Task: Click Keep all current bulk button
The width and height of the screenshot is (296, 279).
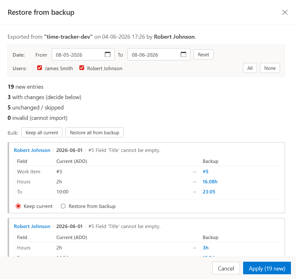Action: click(42, 132)
